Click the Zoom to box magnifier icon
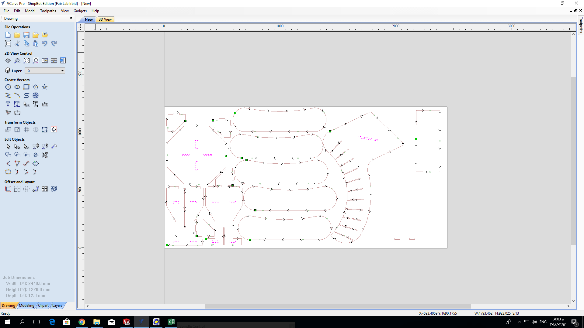Image resolution: width=584 pixels, height=328 pixels. click(x=17, y=60)
